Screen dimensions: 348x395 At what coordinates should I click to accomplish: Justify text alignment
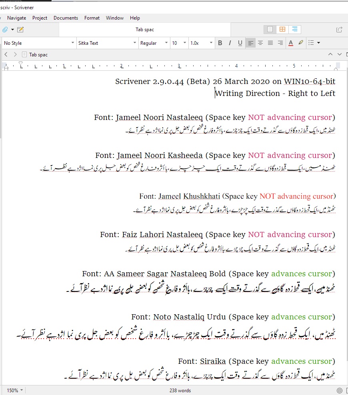click(x=270, y=43)
